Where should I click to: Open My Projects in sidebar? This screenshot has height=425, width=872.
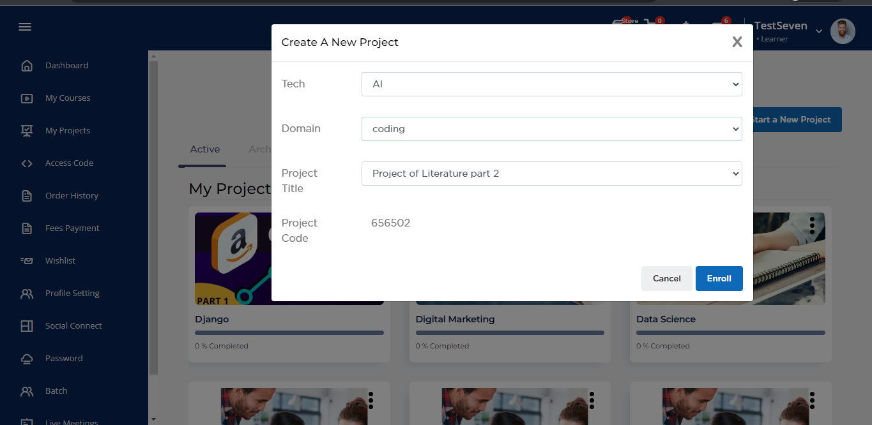pyautogui.click(x=67, y=131)
